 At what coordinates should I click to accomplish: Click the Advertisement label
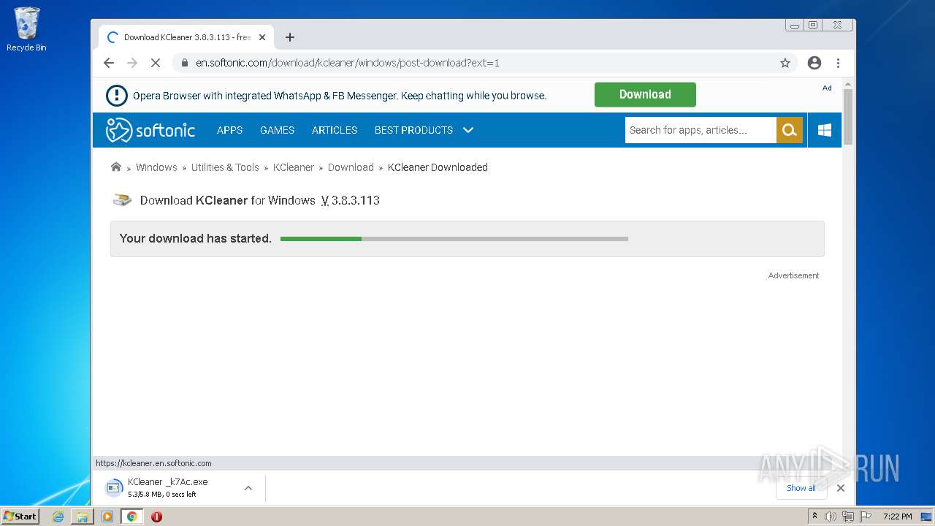coord(793,275)
